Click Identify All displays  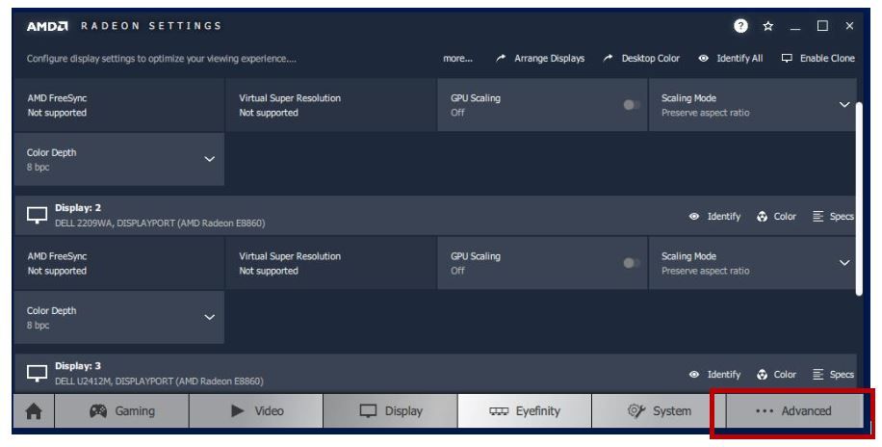[x=731, y=59]
